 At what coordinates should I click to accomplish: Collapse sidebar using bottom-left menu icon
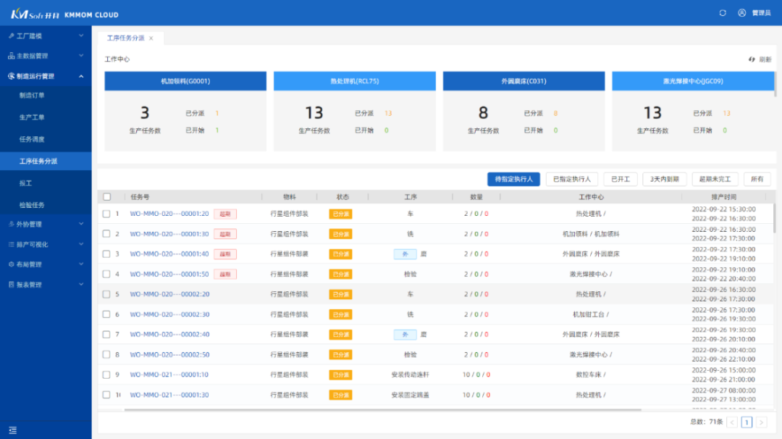(x=13, y=430)
